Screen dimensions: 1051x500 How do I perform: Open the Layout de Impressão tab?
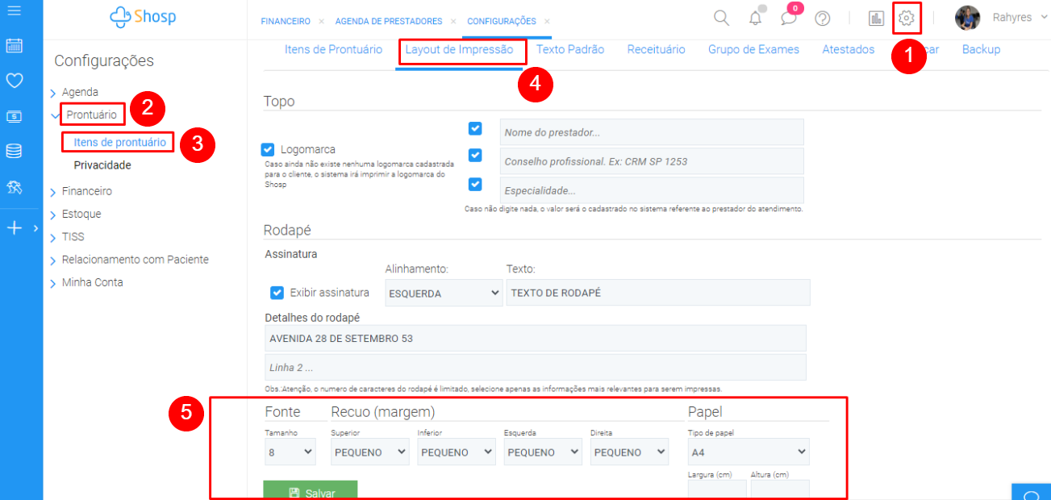pyautogui.click(x=459, y=49)
